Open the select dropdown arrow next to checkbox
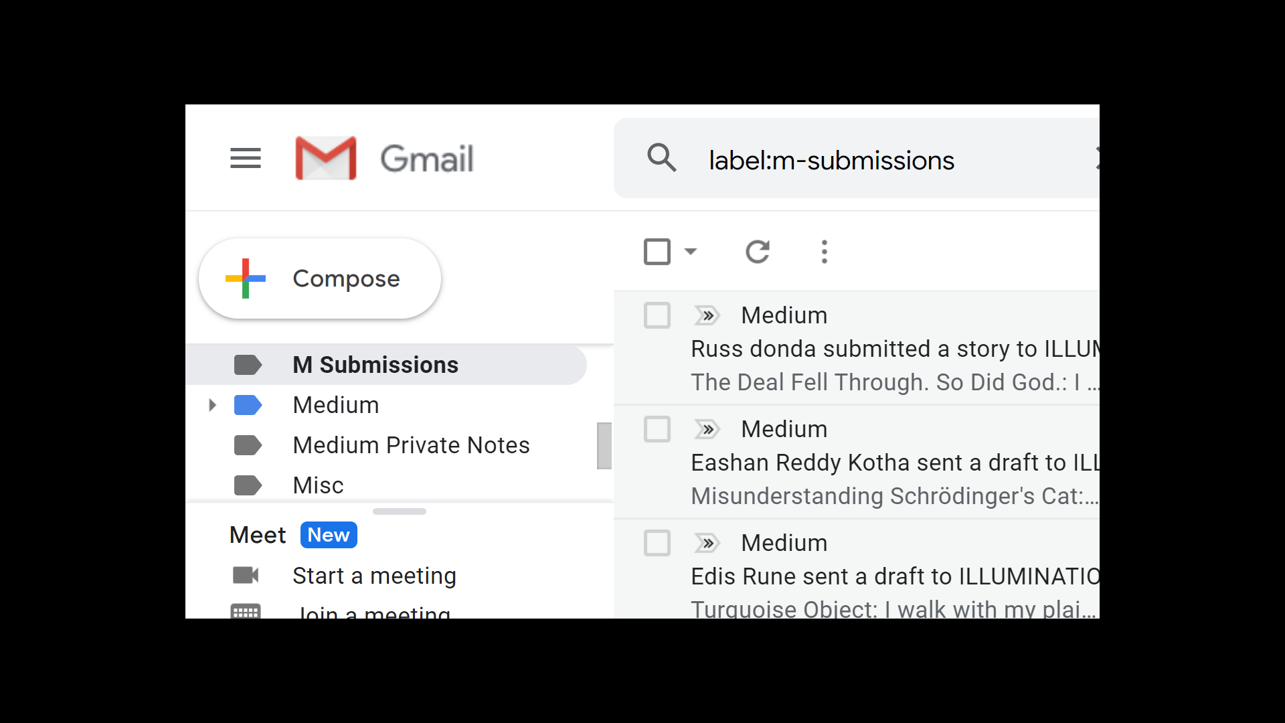1285x723 pixels. coord(691,252)
